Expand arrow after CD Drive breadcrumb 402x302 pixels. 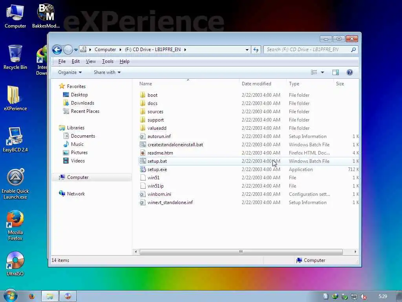click(x=185, y=50)
